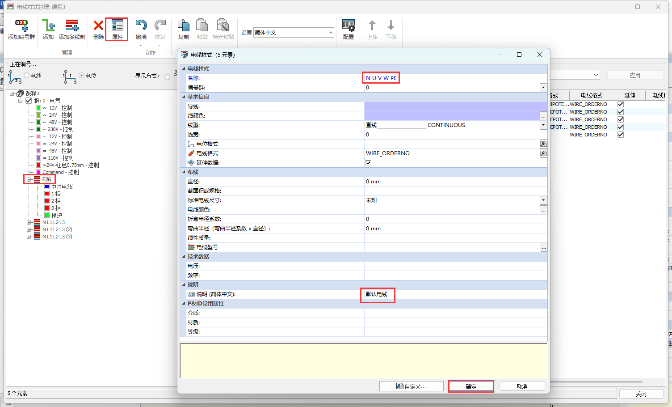Click the 线颜色 purple color field
Screen dimensions: 672x407
click(452, 116)
